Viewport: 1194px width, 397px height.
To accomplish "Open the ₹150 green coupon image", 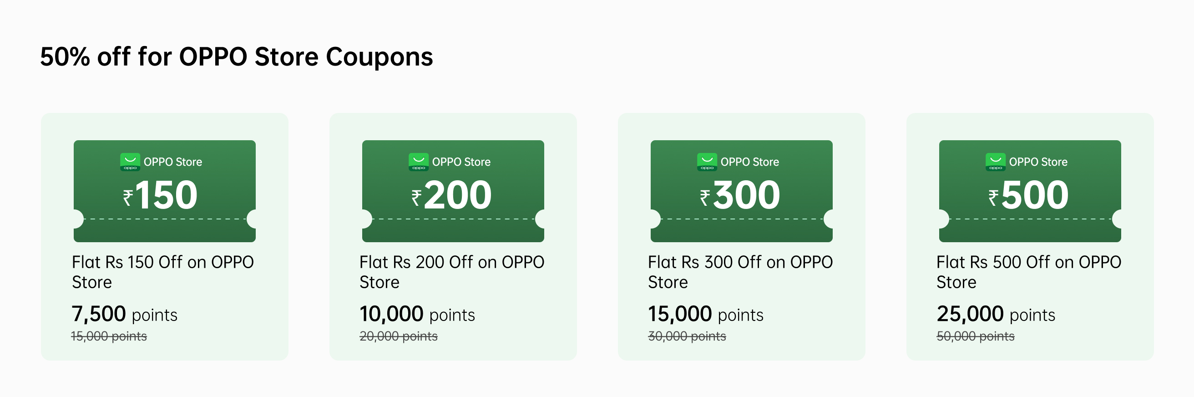I will [165, 191].
